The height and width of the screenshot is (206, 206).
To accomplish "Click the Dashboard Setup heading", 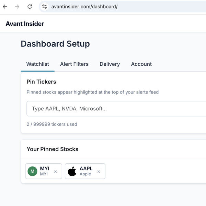I will click(55, 44).
